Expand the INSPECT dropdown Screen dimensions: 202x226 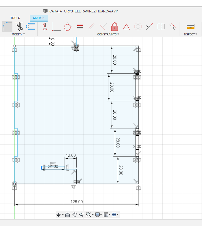[x=190, y=34]
